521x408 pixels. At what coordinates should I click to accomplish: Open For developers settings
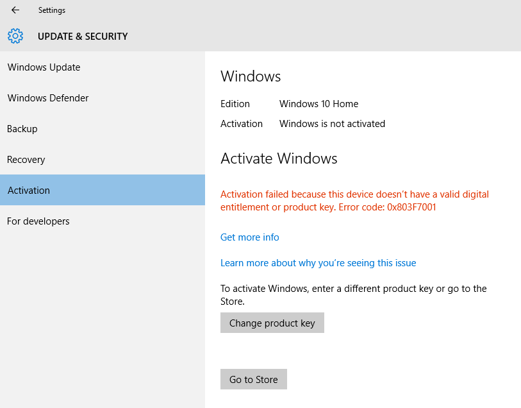point(103,221)
